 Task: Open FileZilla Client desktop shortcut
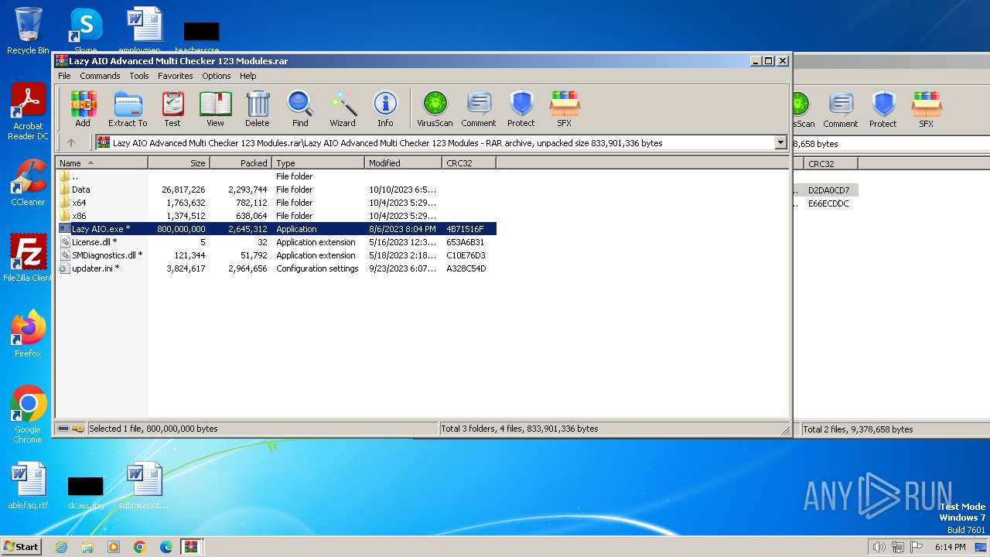click(x=28, y=258)
